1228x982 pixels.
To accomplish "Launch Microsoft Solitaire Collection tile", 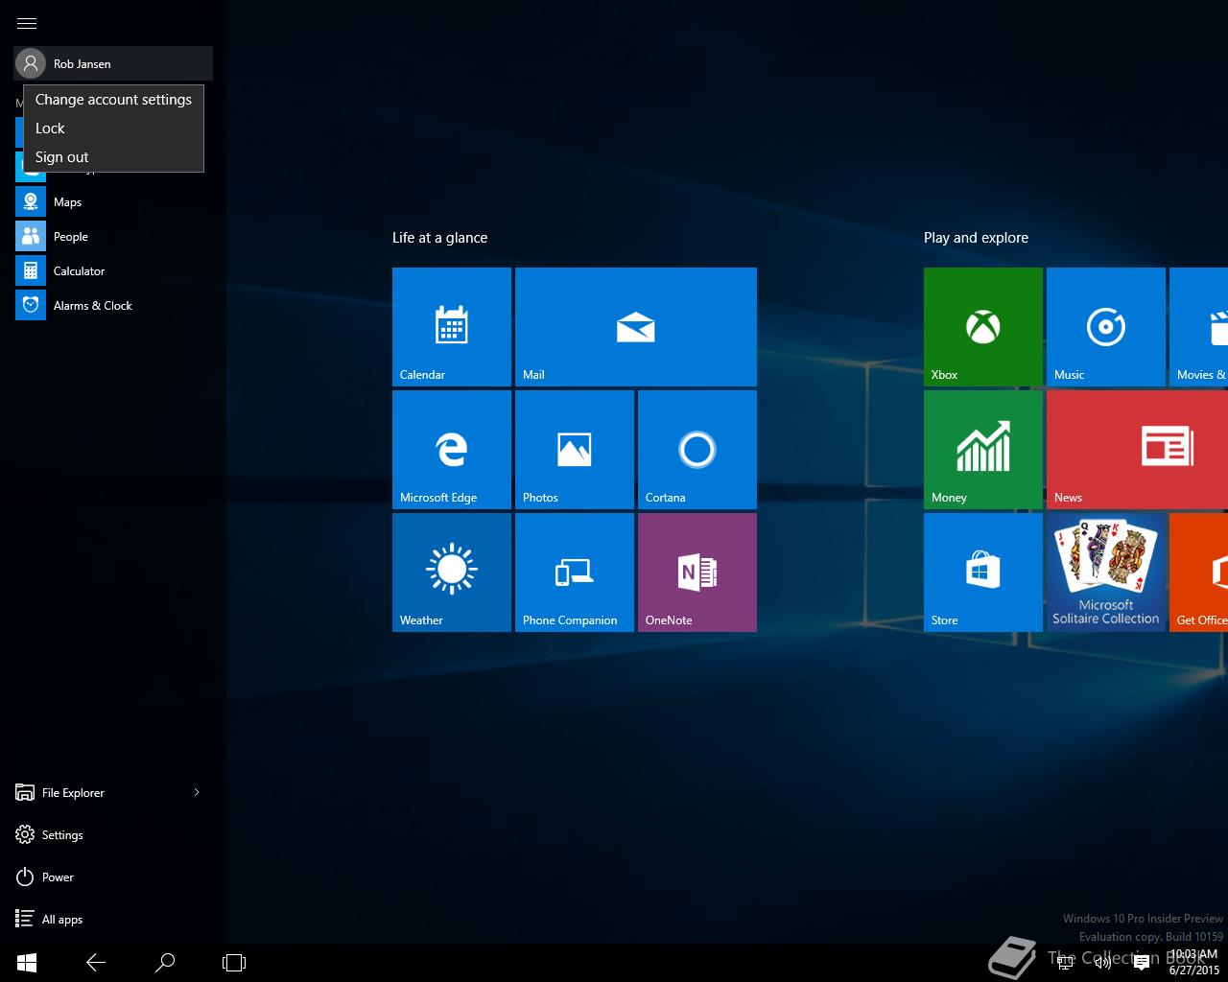I will click(x=1106, y=573).
